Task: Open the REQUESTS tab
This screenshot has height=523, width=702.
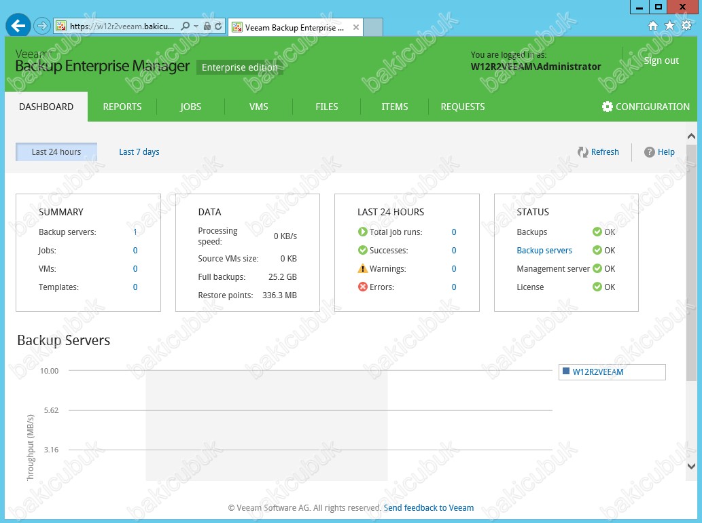Action: pos(463,107)
